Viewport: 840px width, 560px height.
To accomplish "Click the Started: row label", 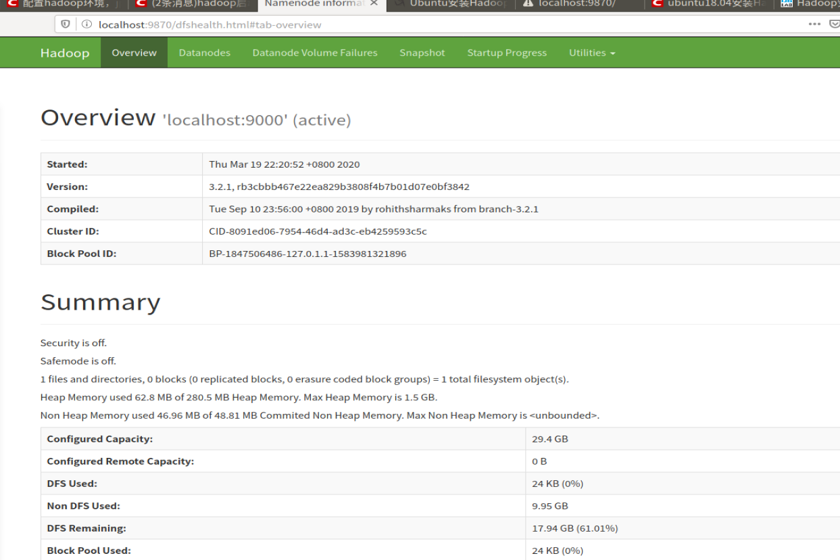I will (67, 164).
